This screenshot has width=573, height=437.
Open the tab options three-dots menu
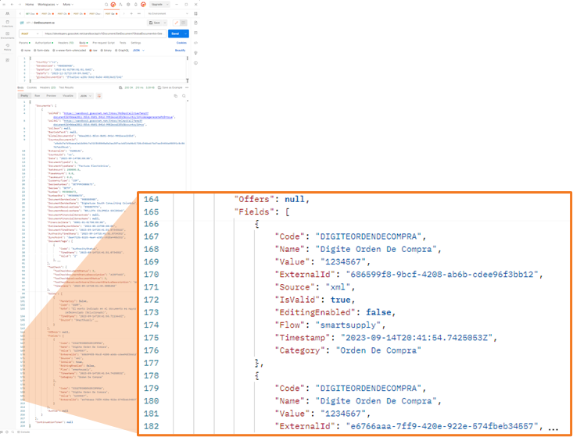tap(139, 13)
